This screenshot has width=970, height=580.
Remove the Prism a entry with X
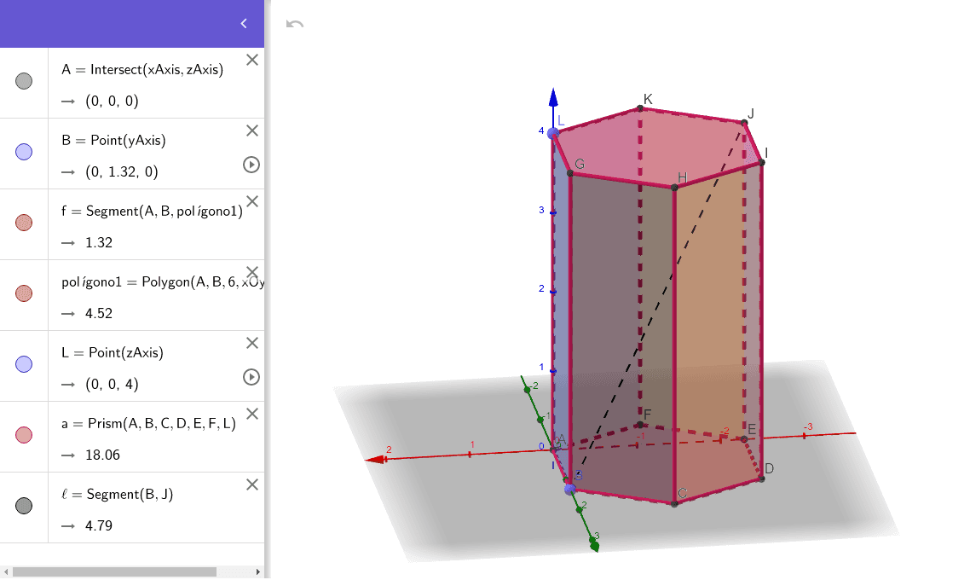251,414
